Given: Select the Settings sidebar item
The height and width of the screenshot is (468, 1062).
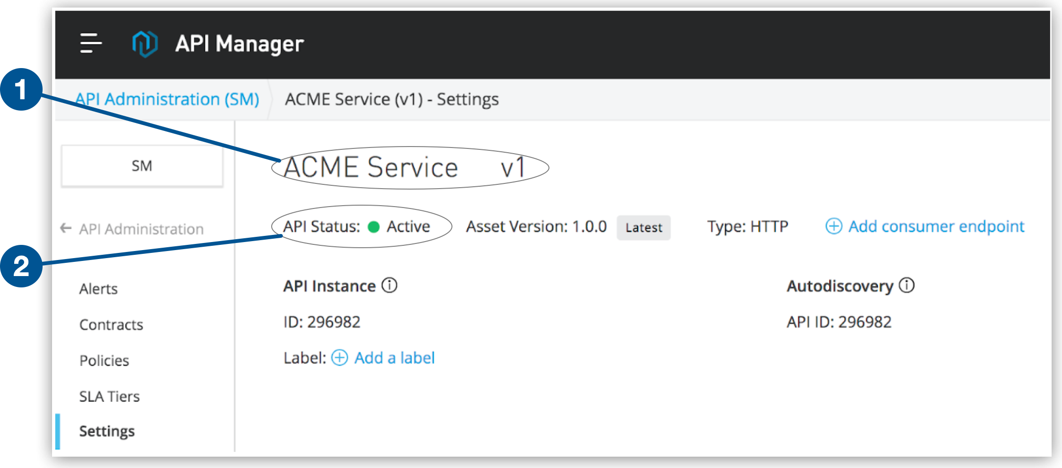Looking at the screenshot, I should coord(107,431).
